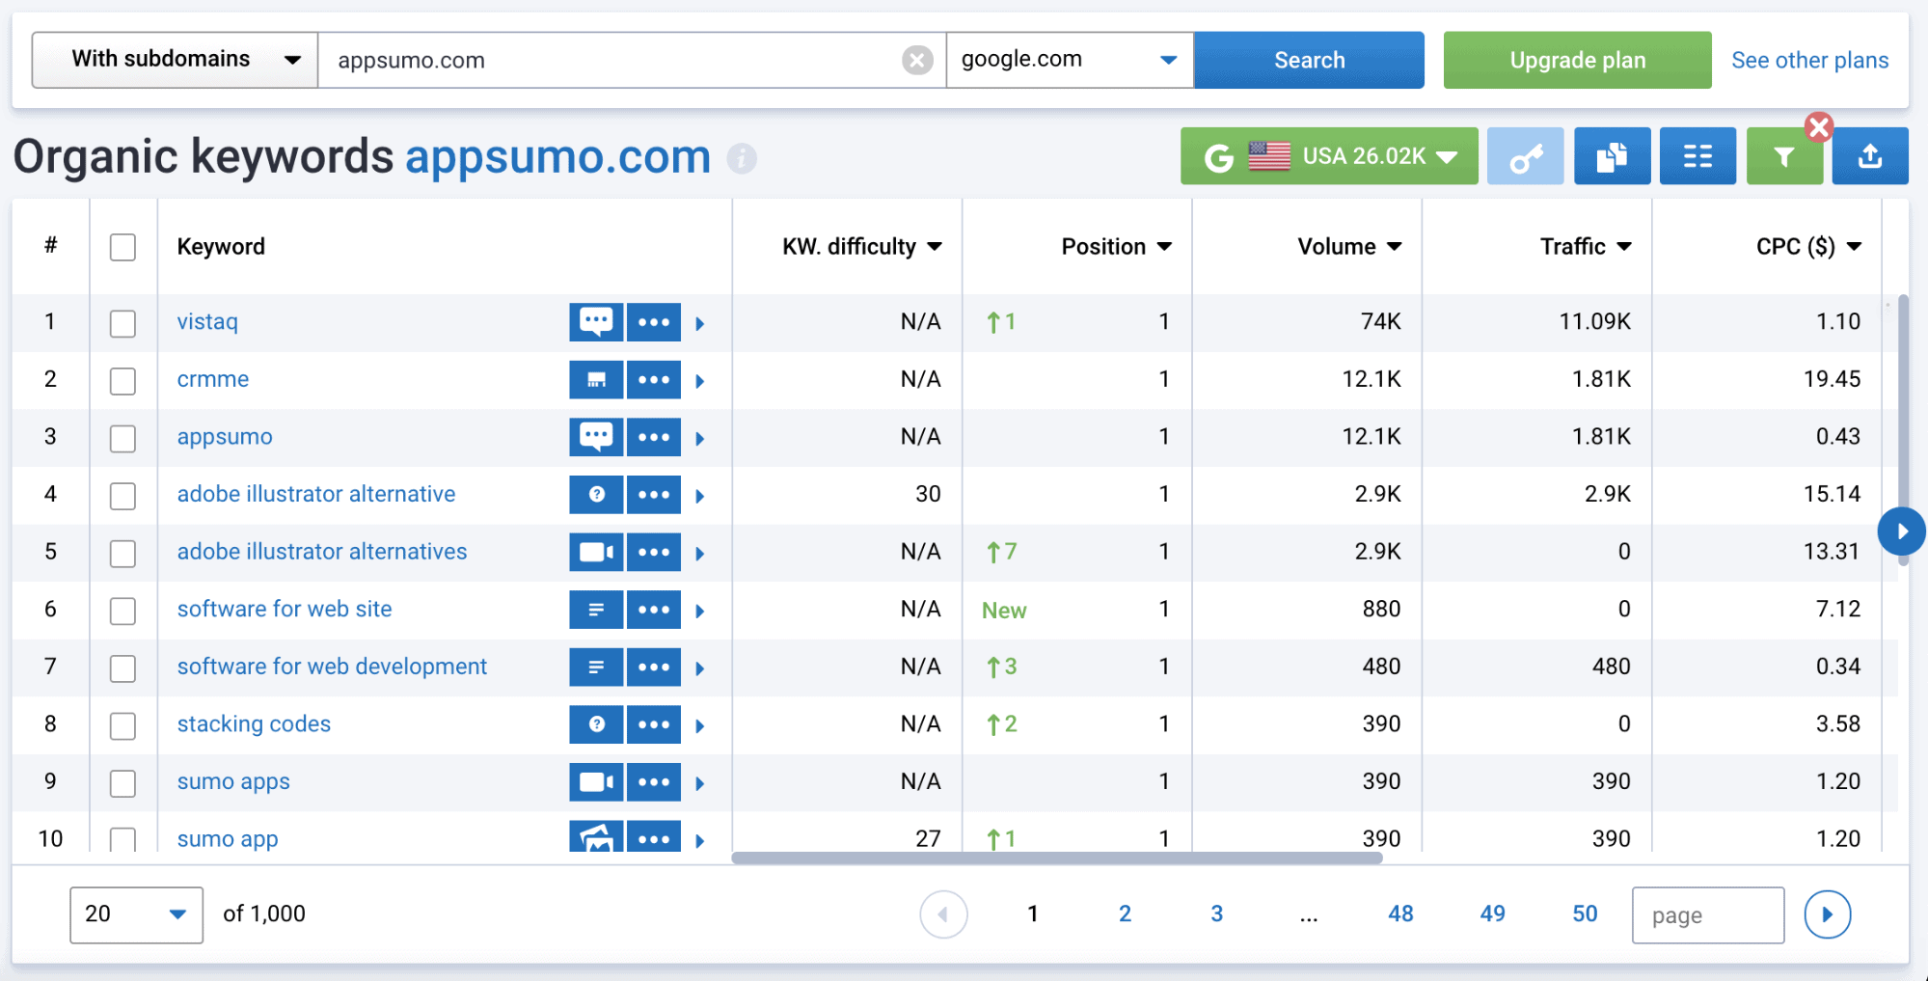
Task: Sort by Traffic column
Action: coord(1586,247)
